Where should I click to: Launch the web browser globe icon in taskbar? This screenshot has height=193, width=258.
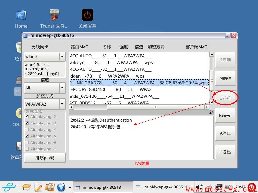pos(61,187)
